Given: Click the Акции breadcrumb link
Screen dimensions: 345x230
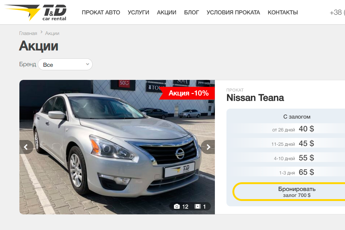Looking at the screenshot, I should (x=52, y=33).
